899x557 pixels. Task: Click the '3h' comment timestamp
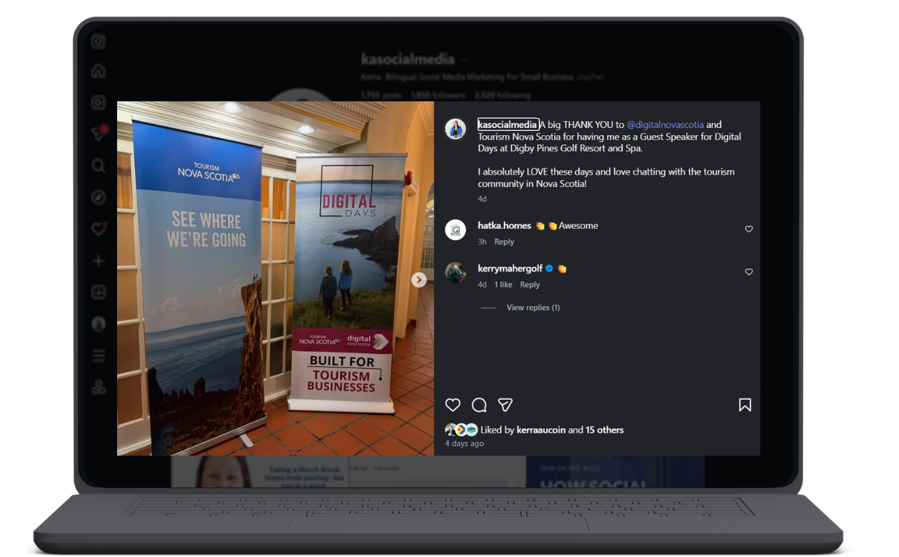coord(482,242)
